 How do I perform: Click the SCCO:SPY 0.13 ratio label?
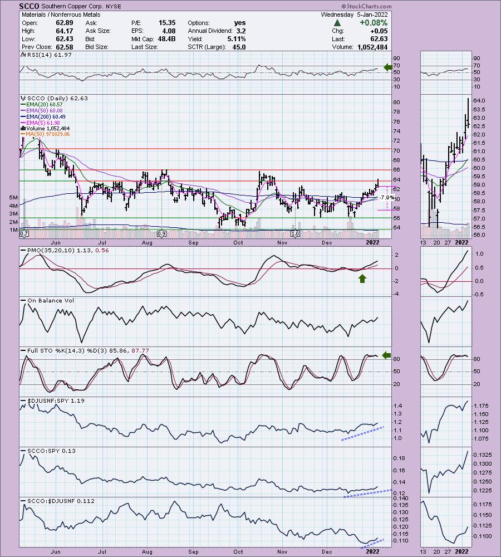51,451
